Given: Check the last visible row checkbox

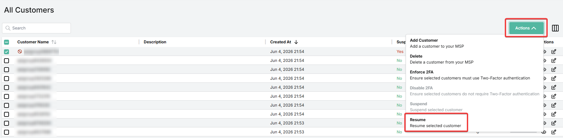Looking at the screenshot, I should 6,132.
